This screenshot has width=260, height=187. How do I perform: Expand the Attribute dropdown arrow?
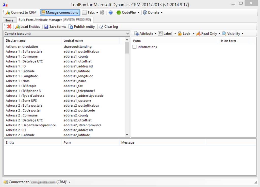pos(156,33)
